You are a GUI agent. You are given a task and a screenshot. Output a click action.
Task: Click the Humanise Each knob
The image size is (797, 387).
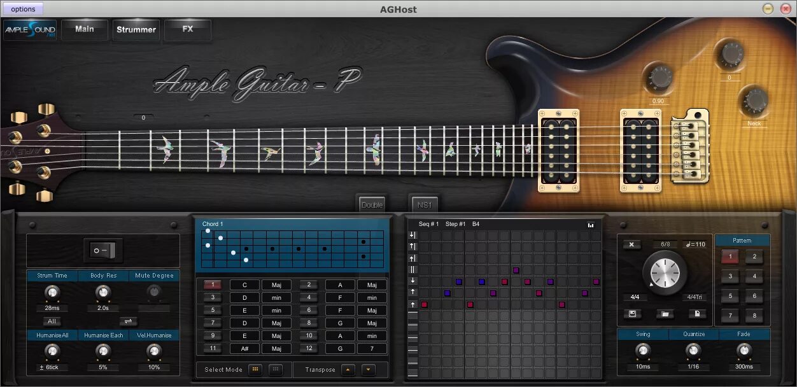pos(102,351)
